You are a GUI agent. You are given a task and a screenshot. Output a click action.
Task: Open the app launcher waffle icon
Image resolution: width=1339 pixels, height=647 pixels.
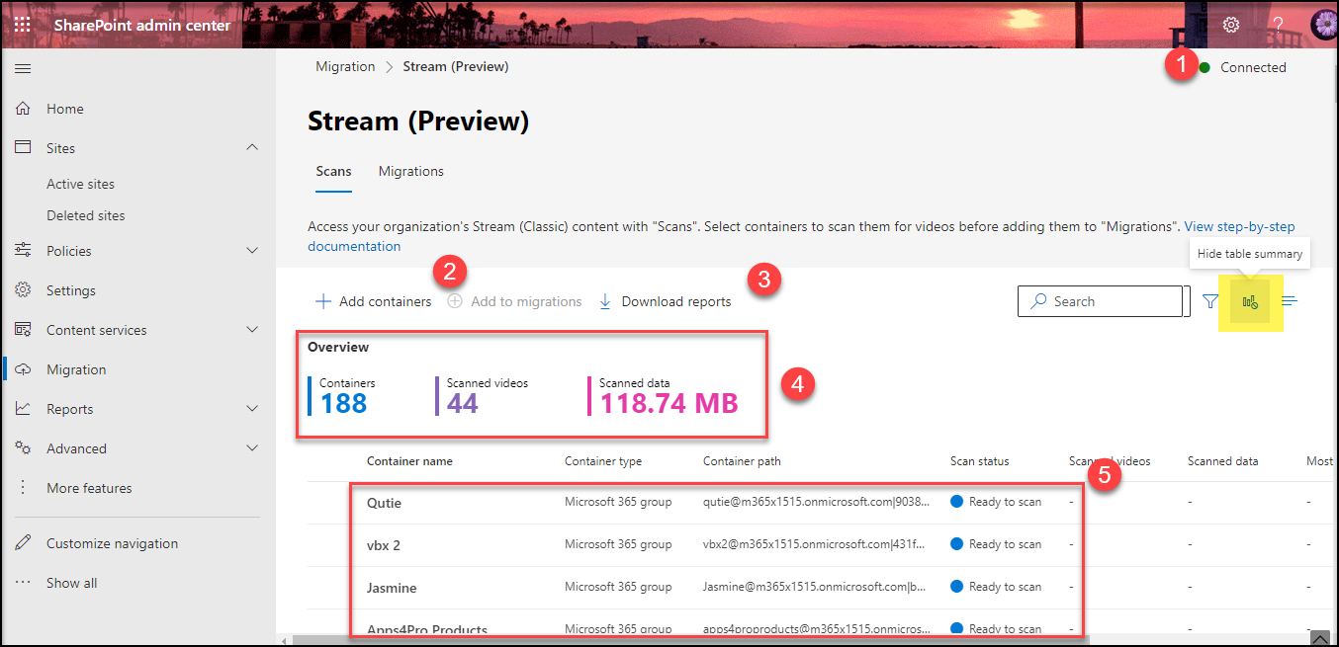click(x=22, y=25)
